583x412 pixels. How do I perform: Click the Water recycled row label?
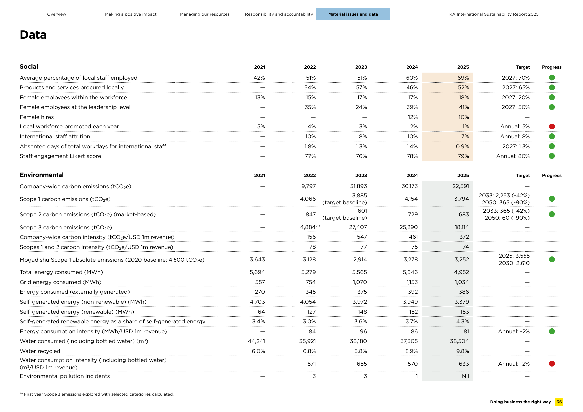40,351
